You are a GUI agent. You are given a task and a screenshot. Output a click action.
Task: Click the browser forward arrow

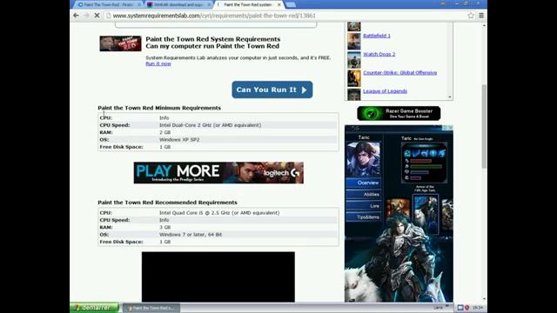(x=86, y=16)
